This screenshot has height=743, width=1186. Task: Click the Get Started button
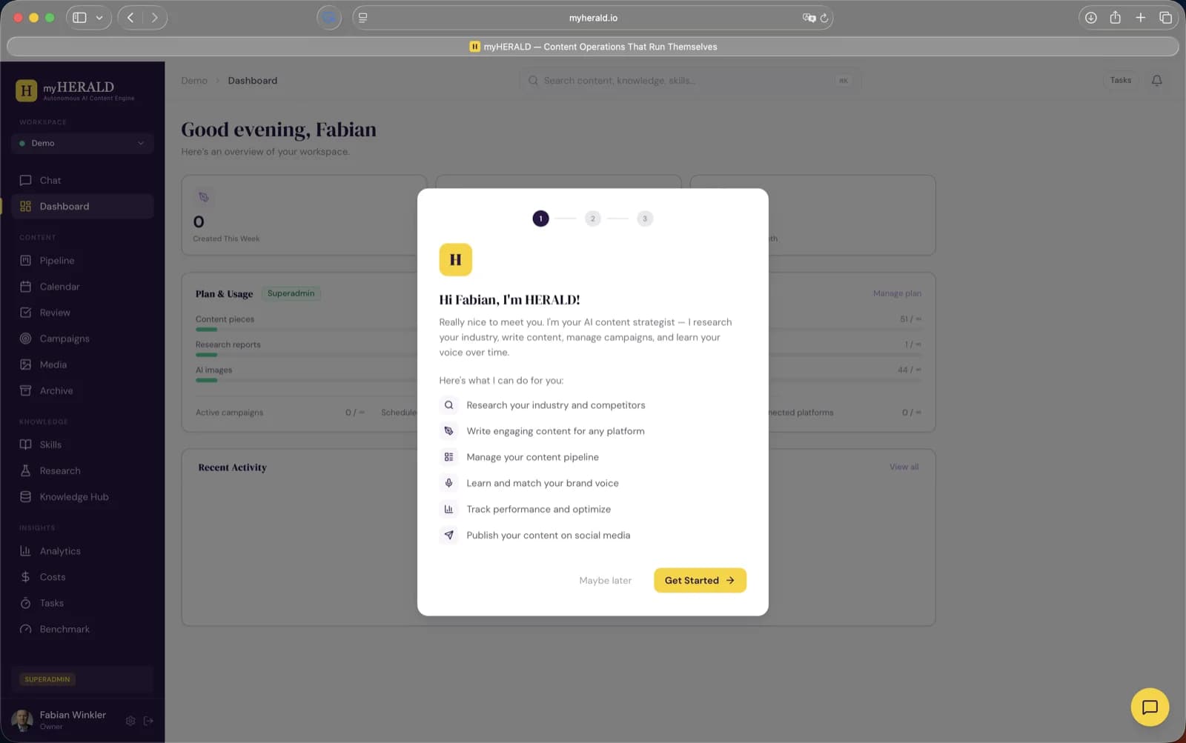pyautogui.click(x=700, y=580)
